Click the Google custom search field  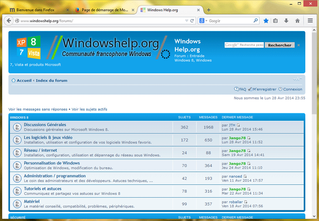[x=244, y=45]
